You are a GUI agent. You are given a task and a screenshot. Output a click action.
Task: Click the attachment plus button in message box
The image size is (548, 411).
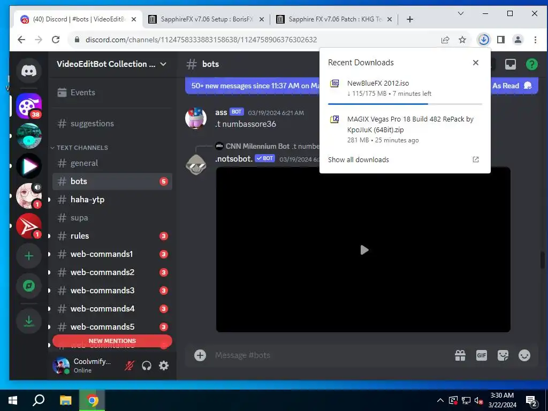[200, 355]
